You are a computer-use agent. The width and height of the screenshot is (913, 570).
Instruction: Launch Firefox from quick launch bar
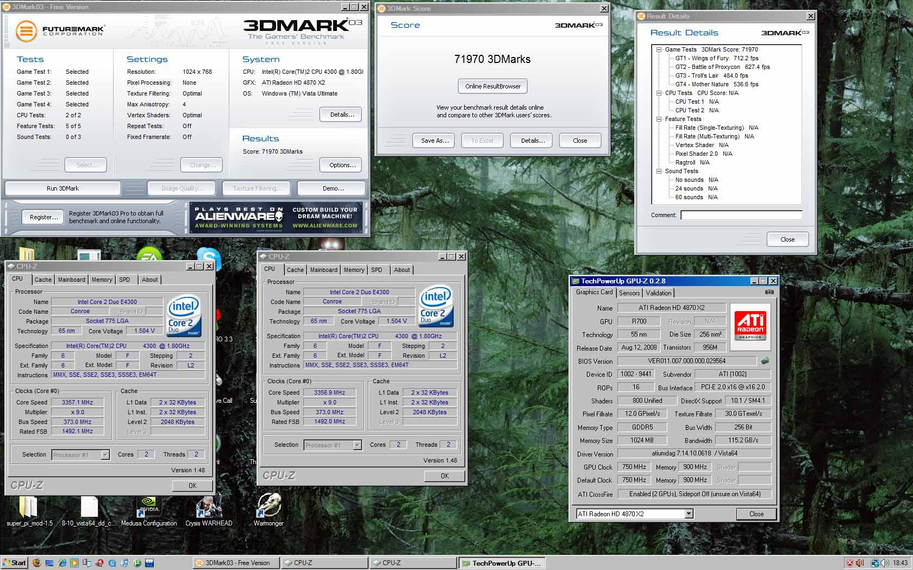(37, 563)
